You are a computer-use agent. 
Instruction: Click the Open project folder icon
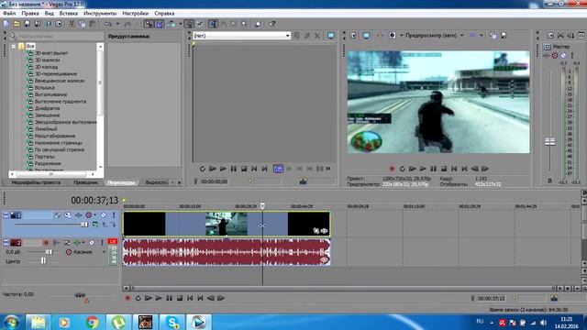pyautogui.click(x=17, y=24)
